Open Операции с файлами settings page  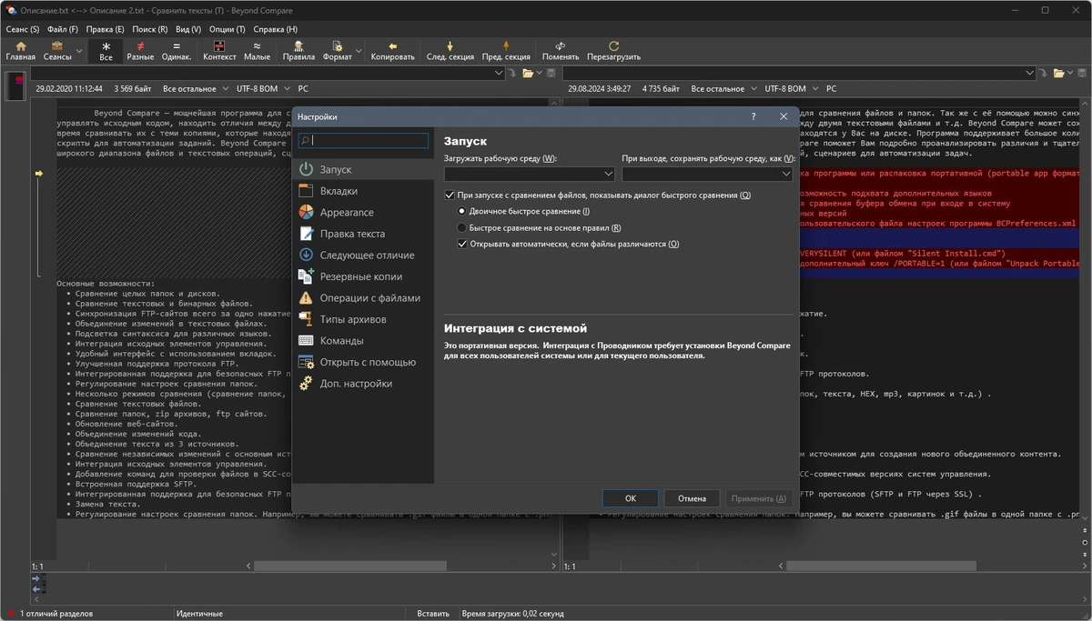coord(364,298)
